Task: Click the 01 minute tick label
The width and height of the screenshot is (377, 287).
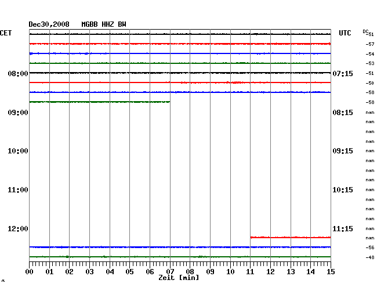Action: (49, 272)
